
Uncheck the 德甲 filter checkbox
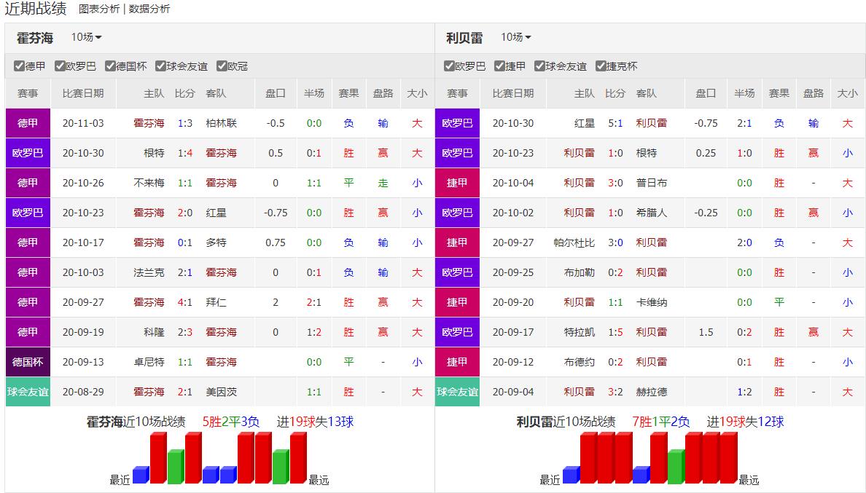pos(20,66)
